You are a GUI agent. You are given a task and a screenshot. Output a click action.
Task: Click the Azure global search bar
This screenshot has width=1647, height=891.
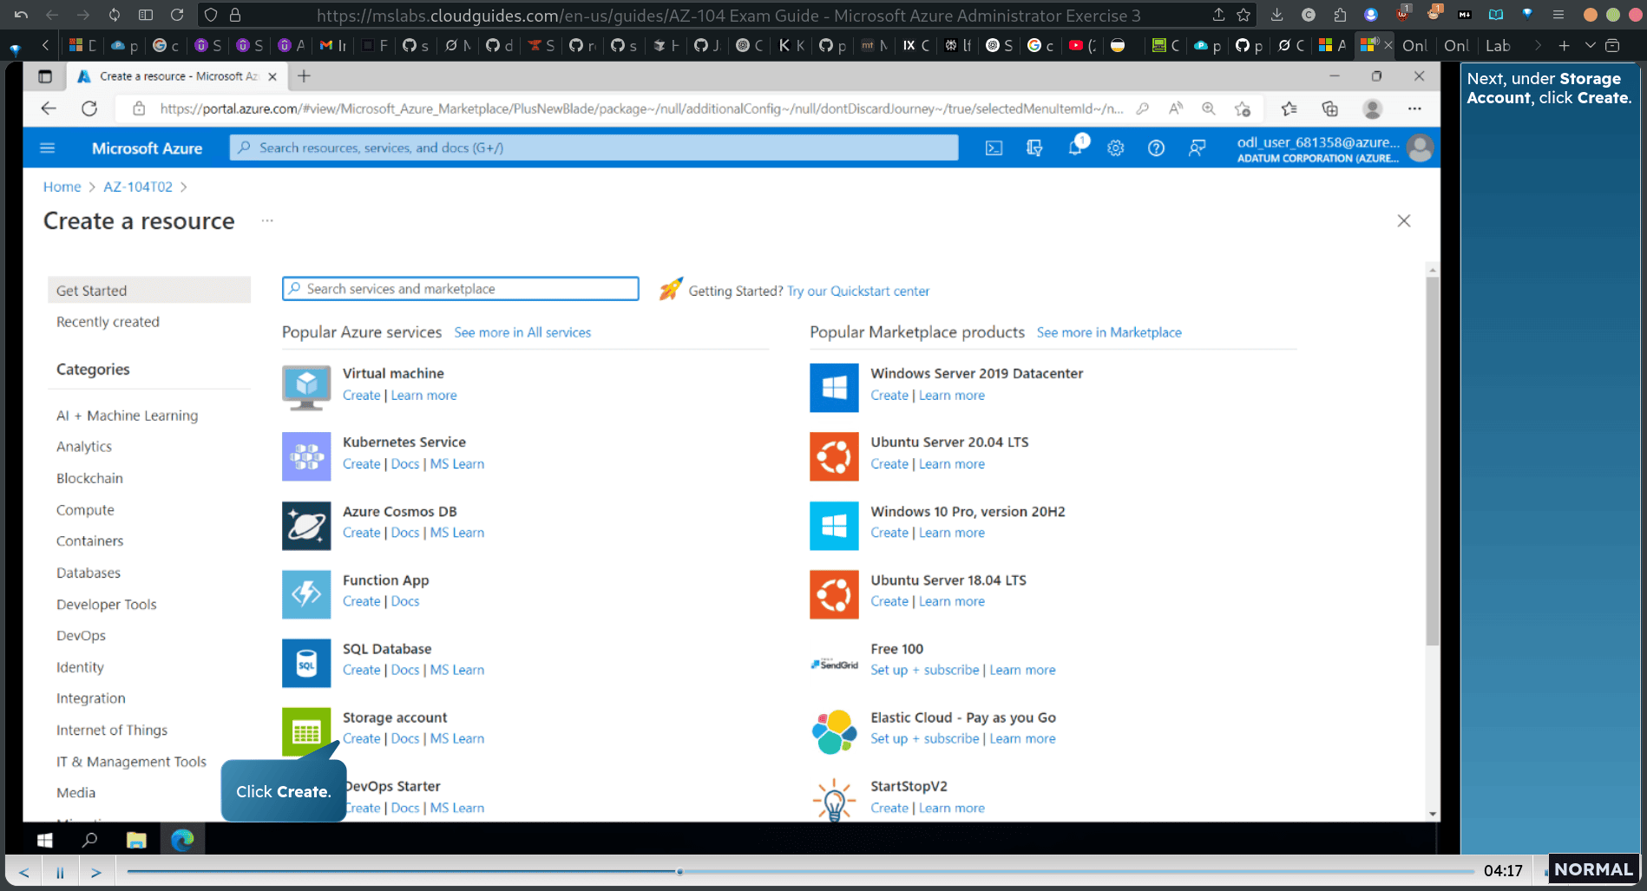(594, 148)
